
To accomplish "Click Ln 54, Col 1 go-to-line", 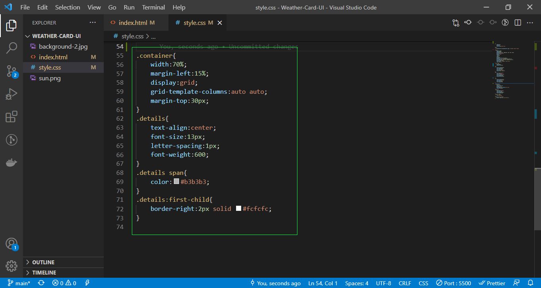I will 323,283.
